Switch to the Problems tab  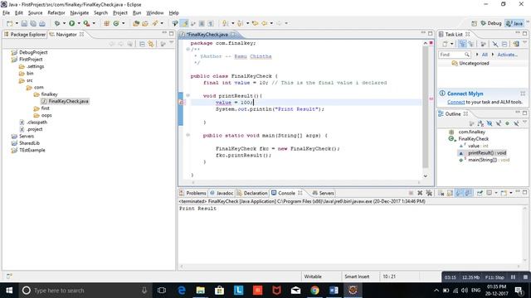[x=193, y=193]
